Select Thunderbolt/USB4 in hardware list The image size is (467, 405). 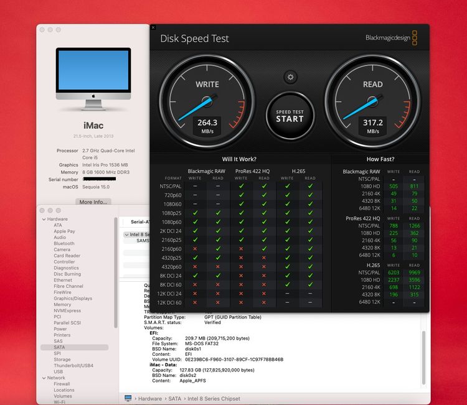(x=73, y=365)
